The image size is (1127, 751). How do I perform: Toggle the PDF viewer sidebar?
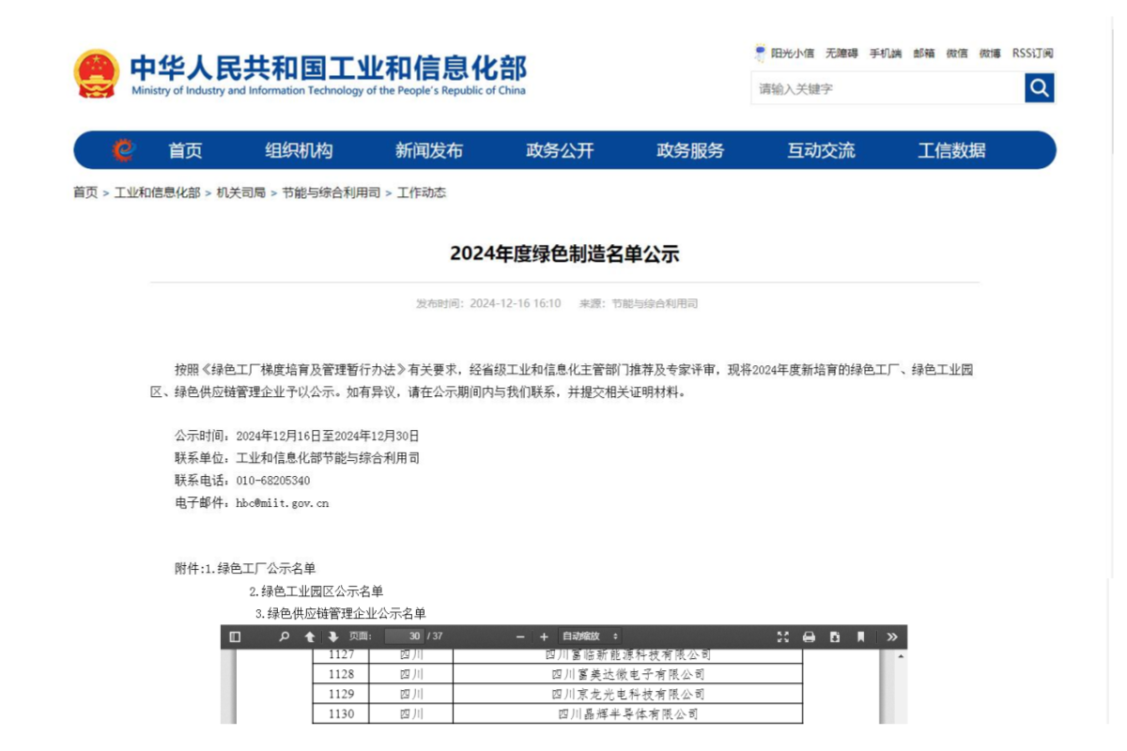click(x=235, y=636)
